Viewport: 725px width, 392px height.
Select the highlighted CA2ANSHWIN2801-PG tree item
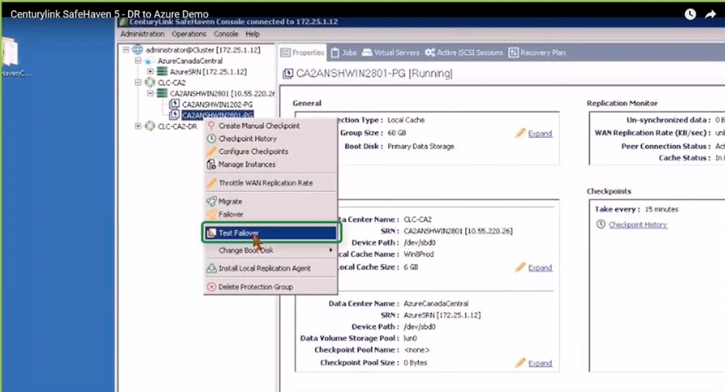pyautogui.click(x=217, y=115)
